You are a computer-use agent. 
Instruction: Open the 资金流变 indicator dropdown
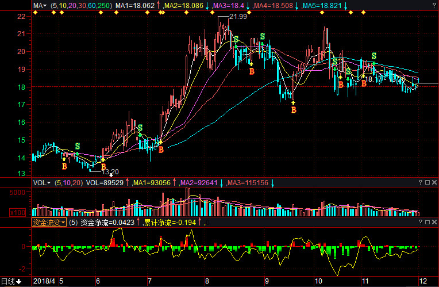pyautogui.click(x=49, y=223)
